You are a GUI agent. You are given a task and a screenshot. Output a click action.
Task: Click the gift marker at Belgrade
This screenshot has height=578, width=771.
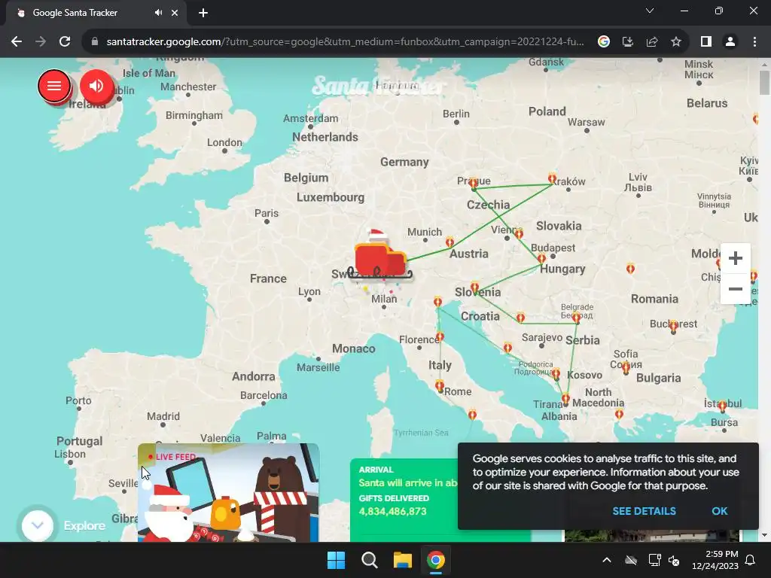576,318
